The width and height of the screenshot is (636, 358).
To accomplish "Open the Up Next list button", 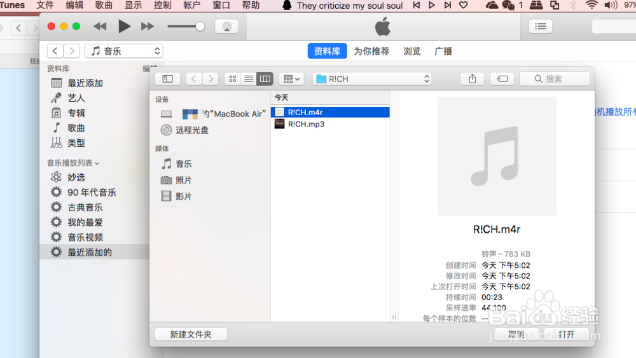I will coord(540,27).
